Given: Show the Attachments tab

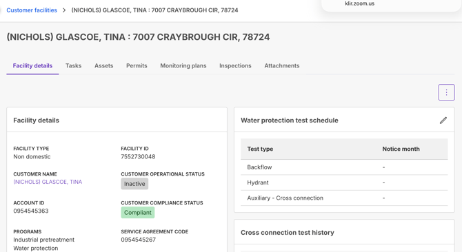Looking at the screenshot, I should point(281,65).
